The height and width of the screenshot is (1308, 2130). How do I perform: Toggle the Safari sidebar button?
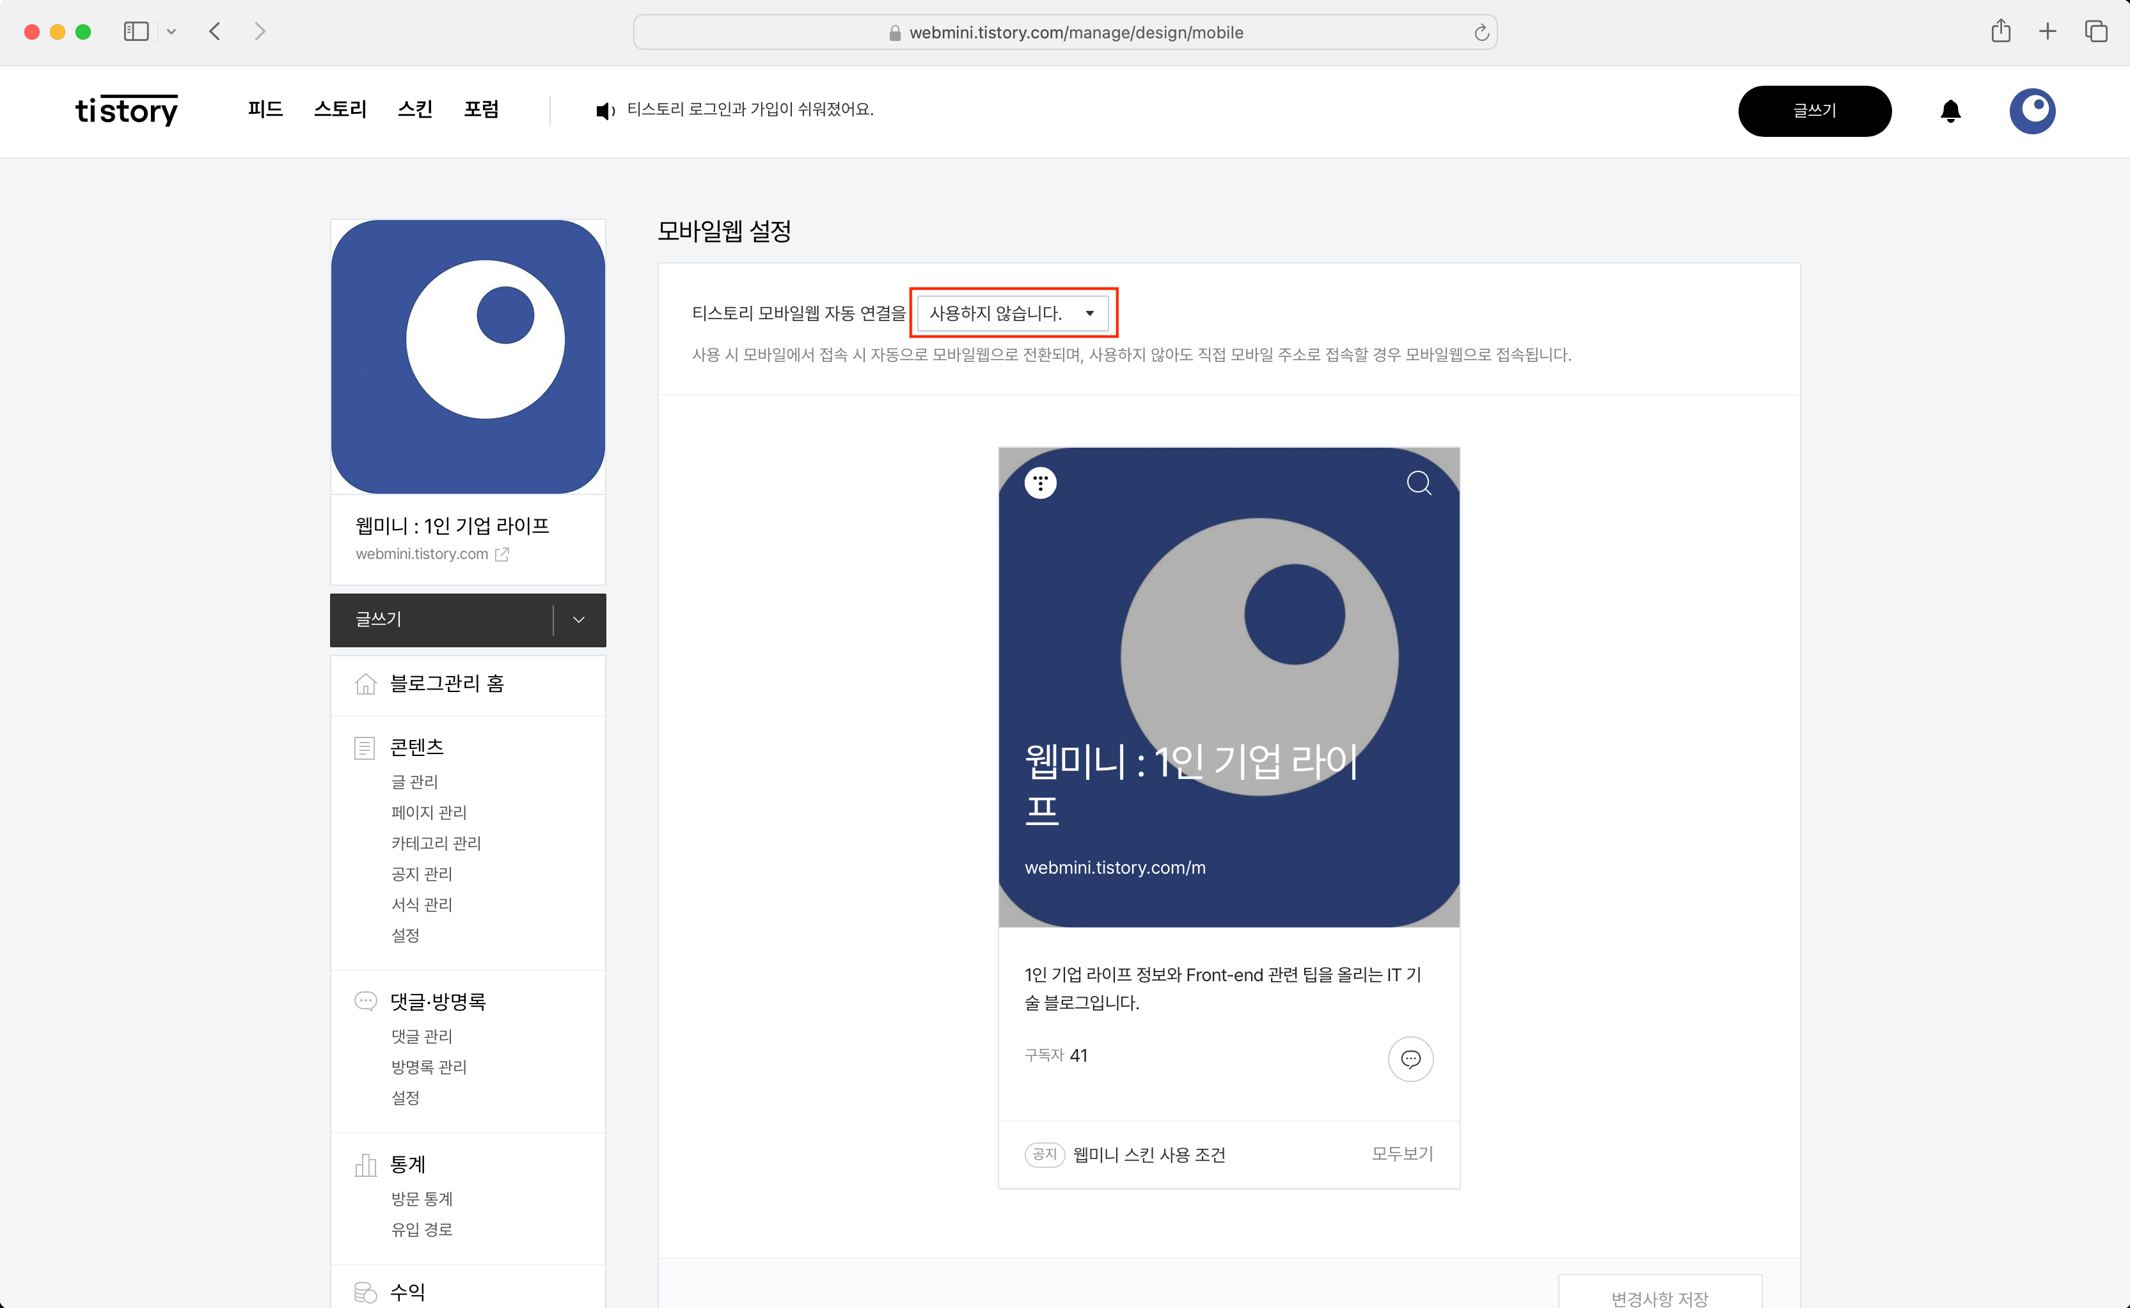(x=136, y=32)
